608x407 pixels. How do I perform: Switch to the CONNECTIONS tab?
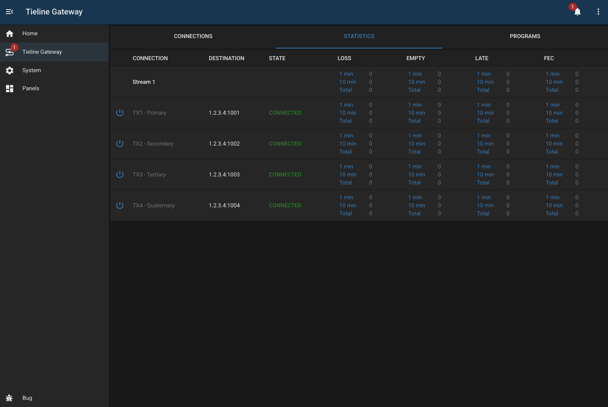pyautogui.click(x=193, y=36)
